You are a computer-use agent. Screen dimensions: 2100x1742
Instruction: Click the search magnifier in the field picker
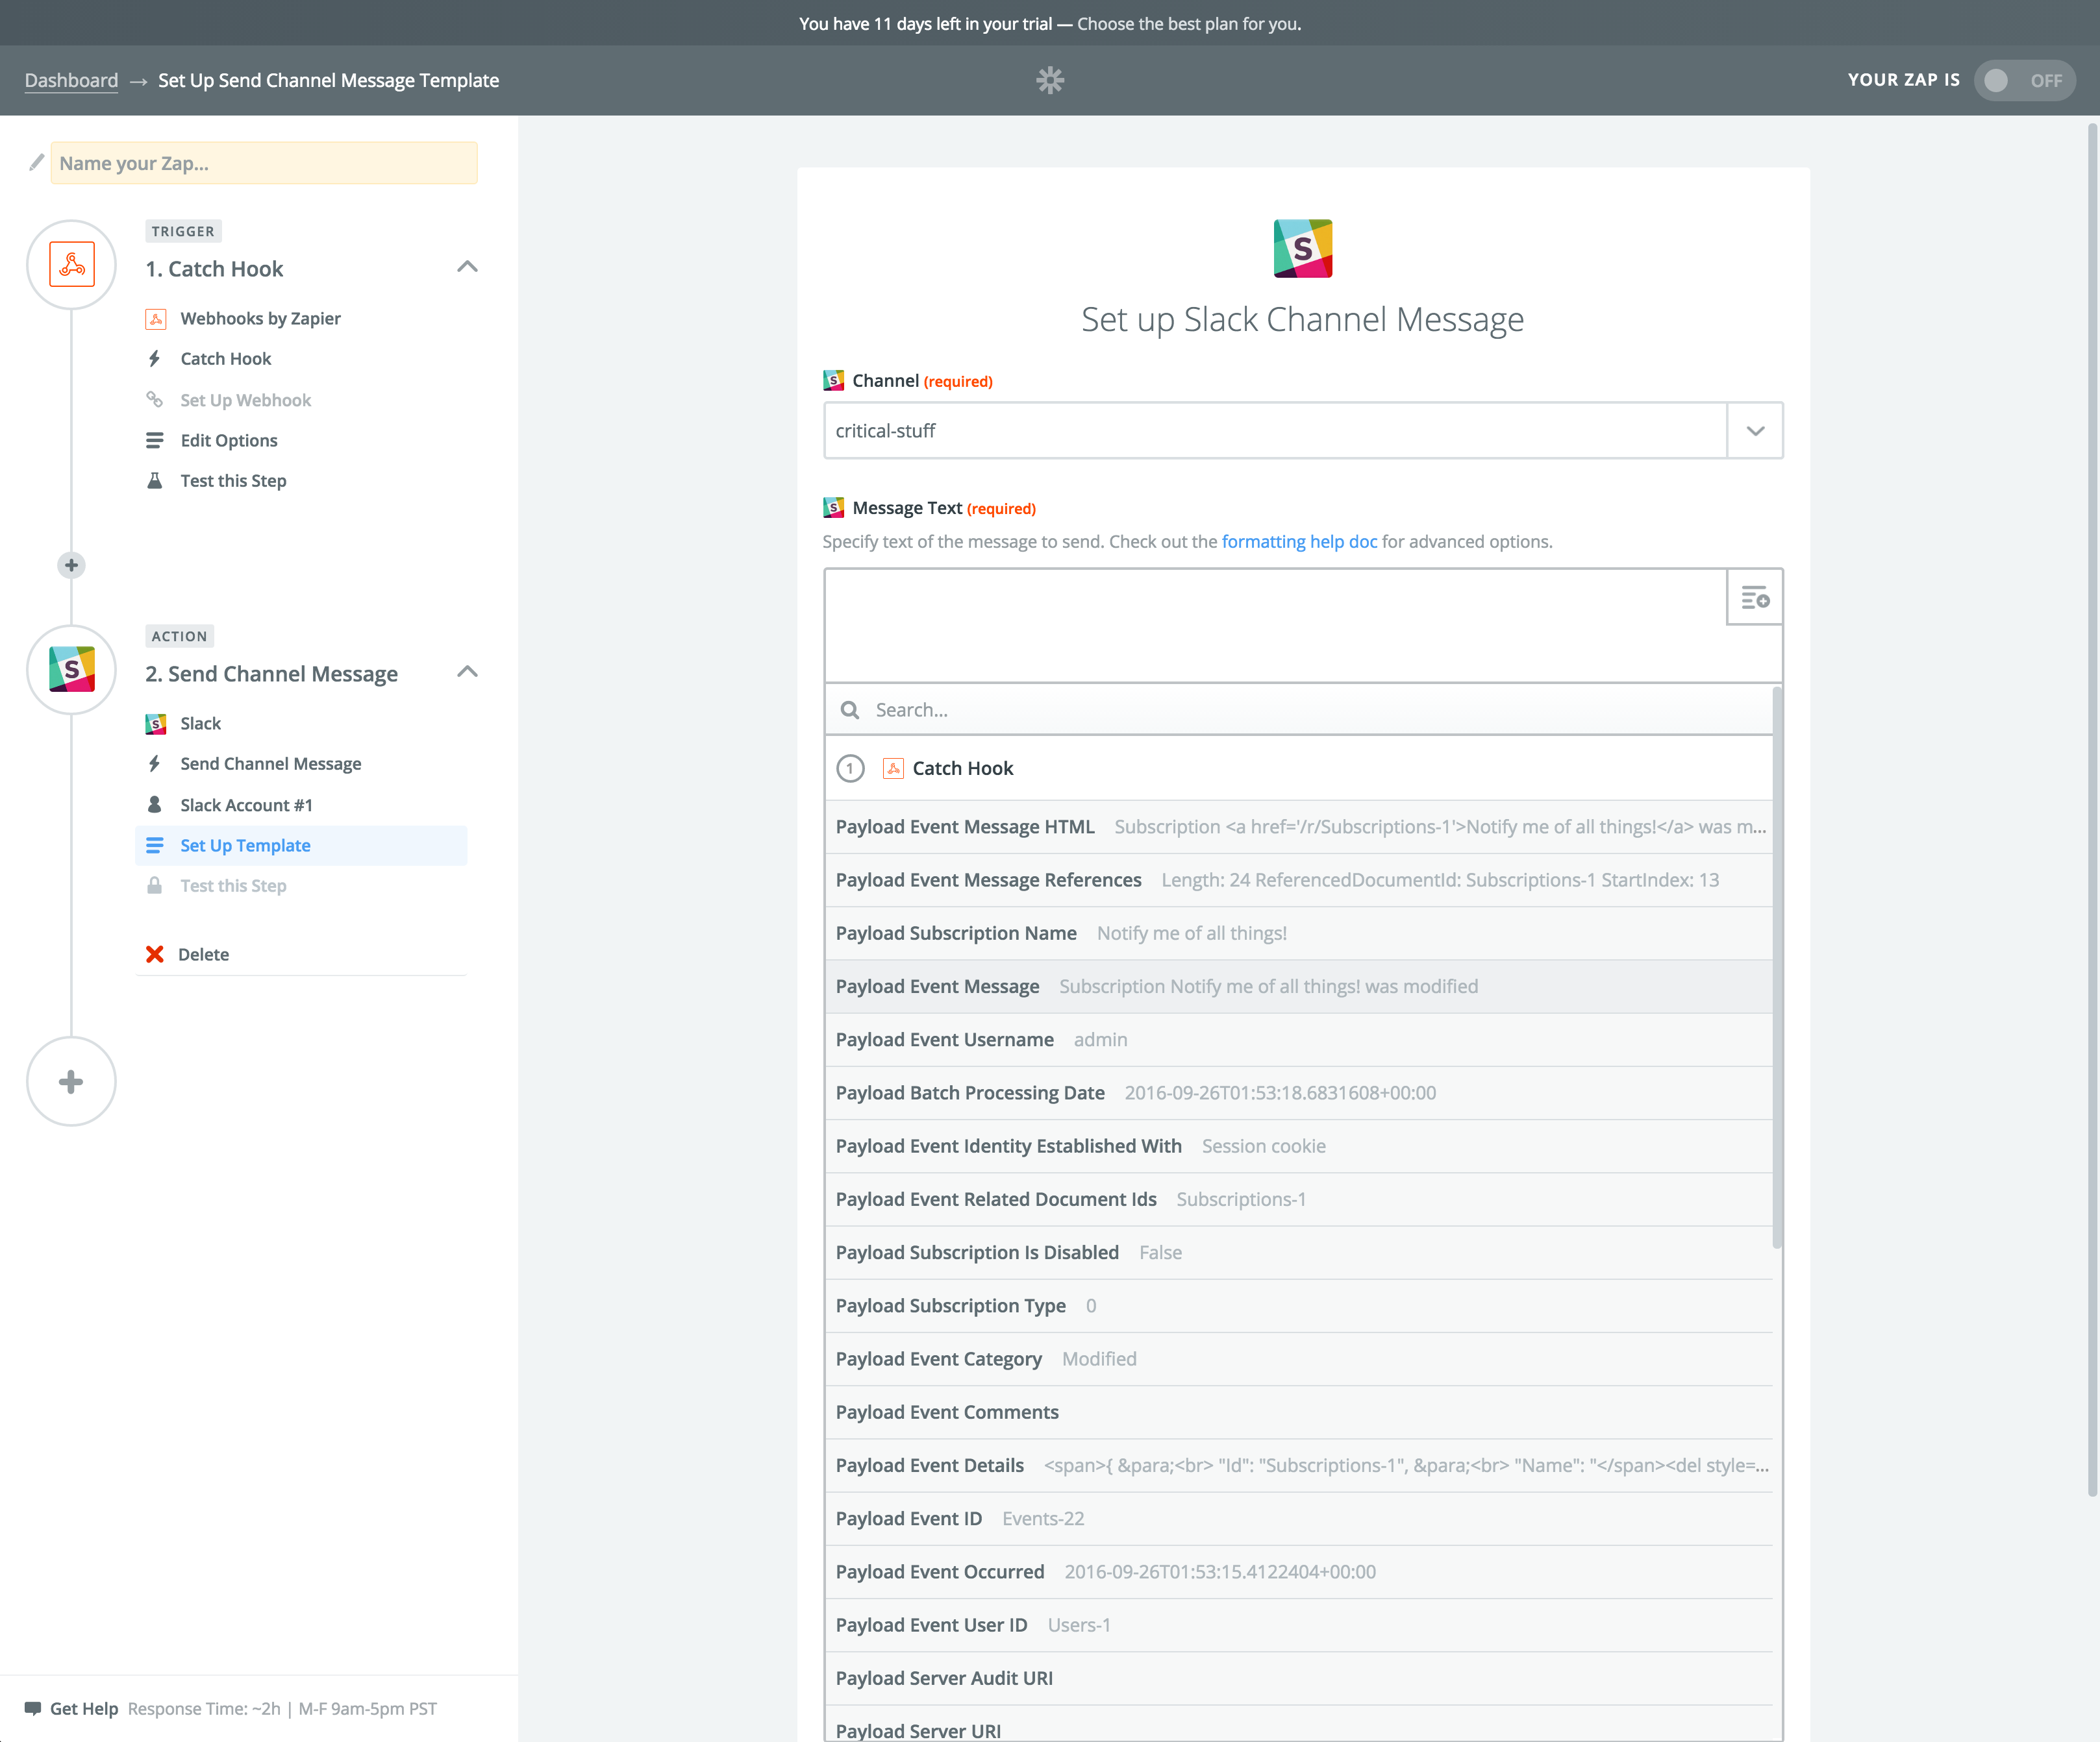point(849,709)
